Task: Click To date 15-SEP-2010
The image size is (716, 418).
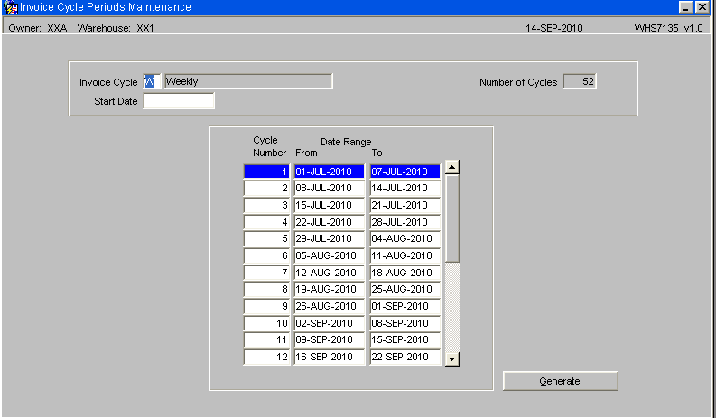Action: tap(405, 339)
